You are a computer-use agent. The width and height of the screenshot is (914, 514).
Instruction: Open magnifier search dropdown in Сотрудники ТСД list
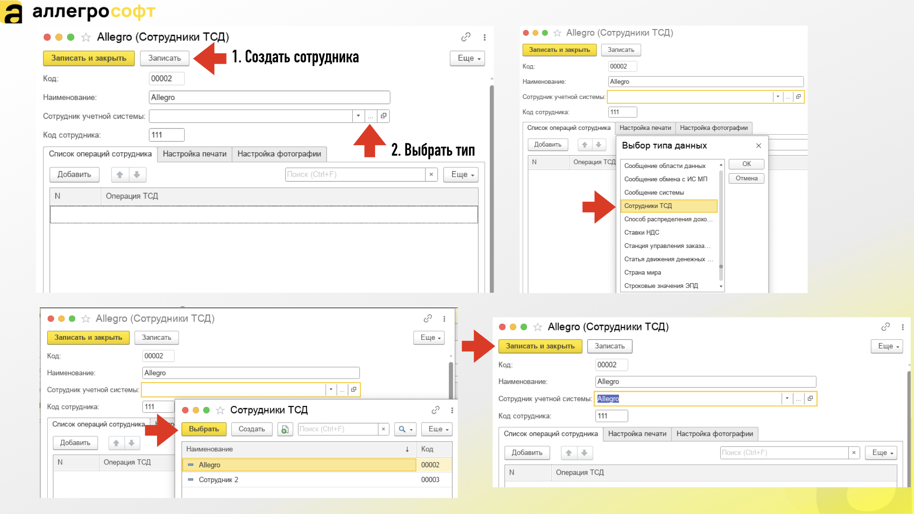click(406, 429)
